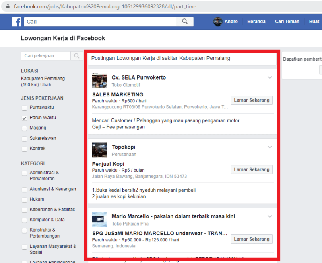322x263 pixels.
Task: Click Toko Pakaian Pria category text
Action: click(x=130, y=224)
